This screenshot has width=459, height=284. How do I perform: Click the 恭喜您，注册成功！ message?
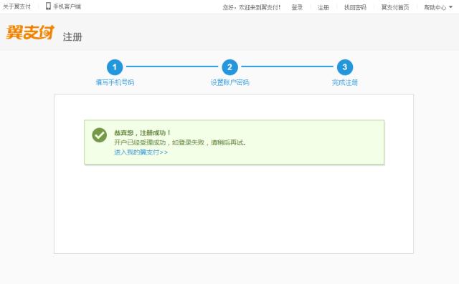coord(142,133)
